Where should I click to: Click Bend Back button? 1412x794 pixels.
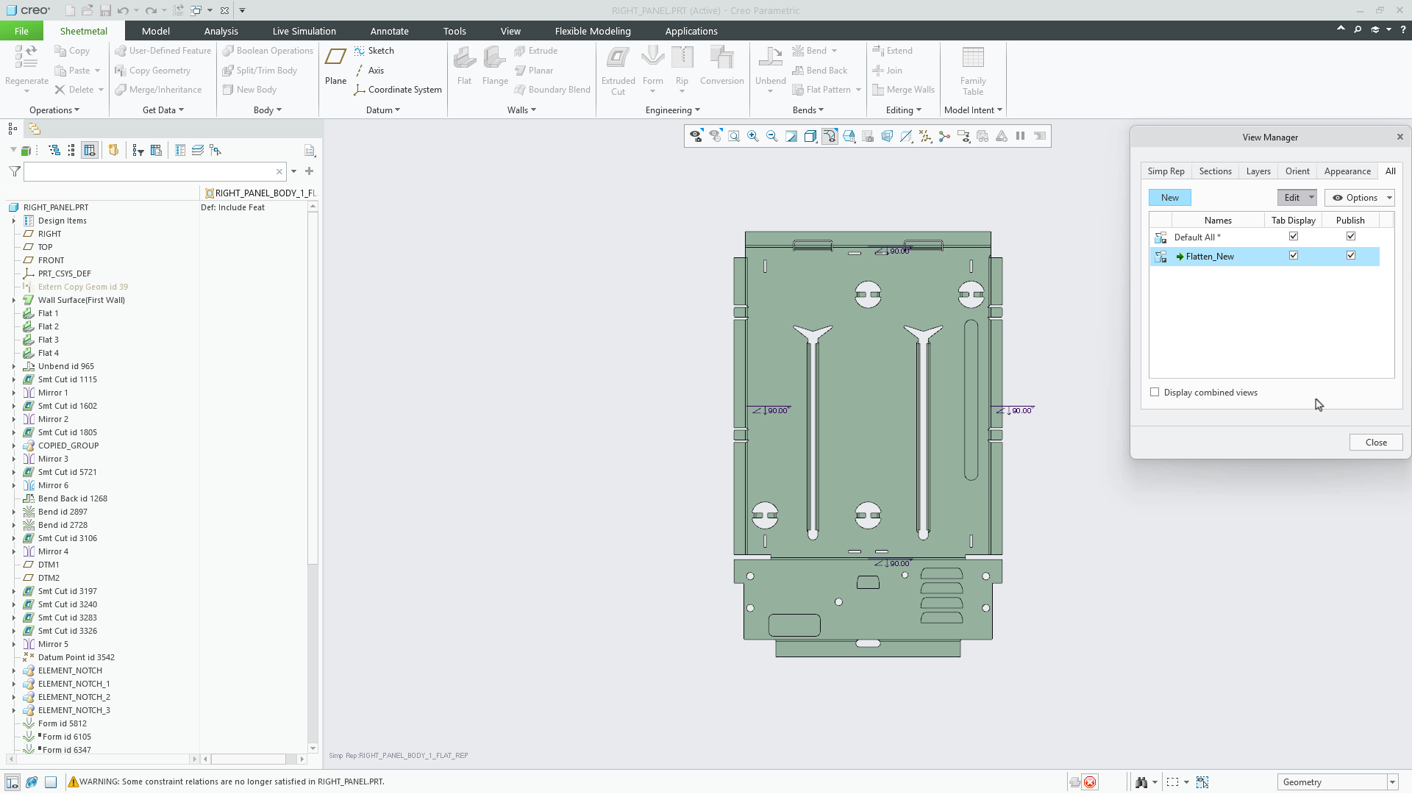point(820,71)
